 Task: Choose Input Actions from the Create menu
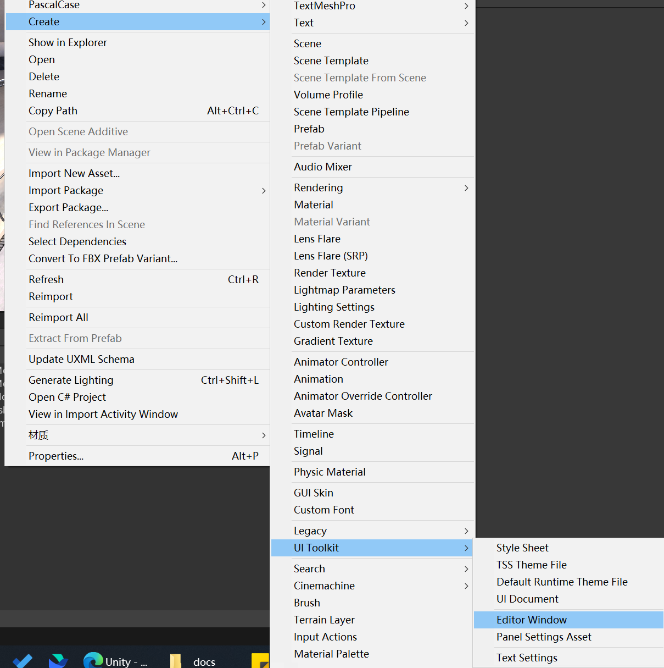tap(325, 637)
